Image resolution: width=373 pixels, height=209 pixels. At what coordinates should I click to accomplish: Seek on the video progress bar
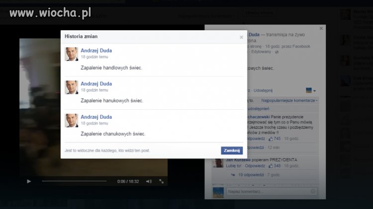(74, 181)
